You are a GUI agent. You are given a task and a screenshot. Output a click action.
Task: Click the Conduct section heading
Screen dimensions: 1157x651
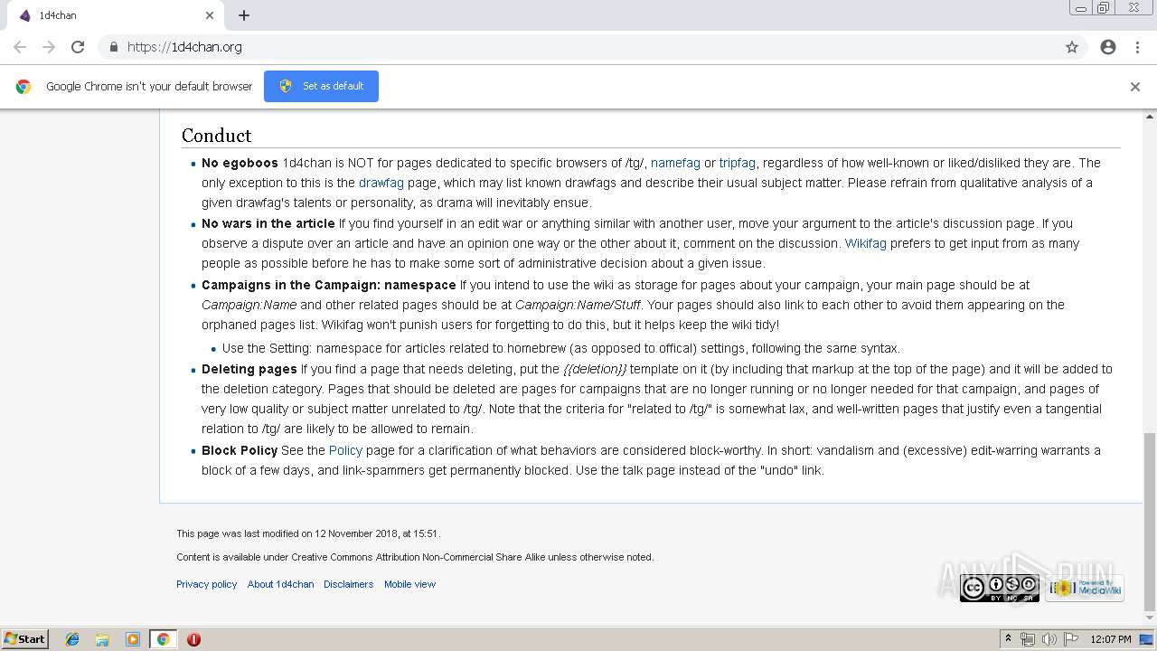(216, 136)
